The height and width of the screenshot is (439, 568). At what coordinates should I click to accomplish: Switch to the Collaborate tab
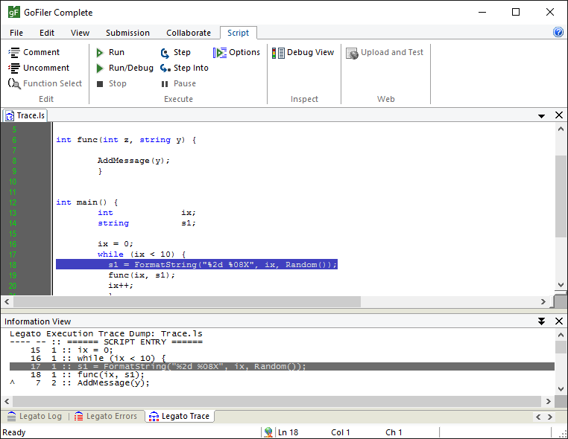click(x=189, y=33)
